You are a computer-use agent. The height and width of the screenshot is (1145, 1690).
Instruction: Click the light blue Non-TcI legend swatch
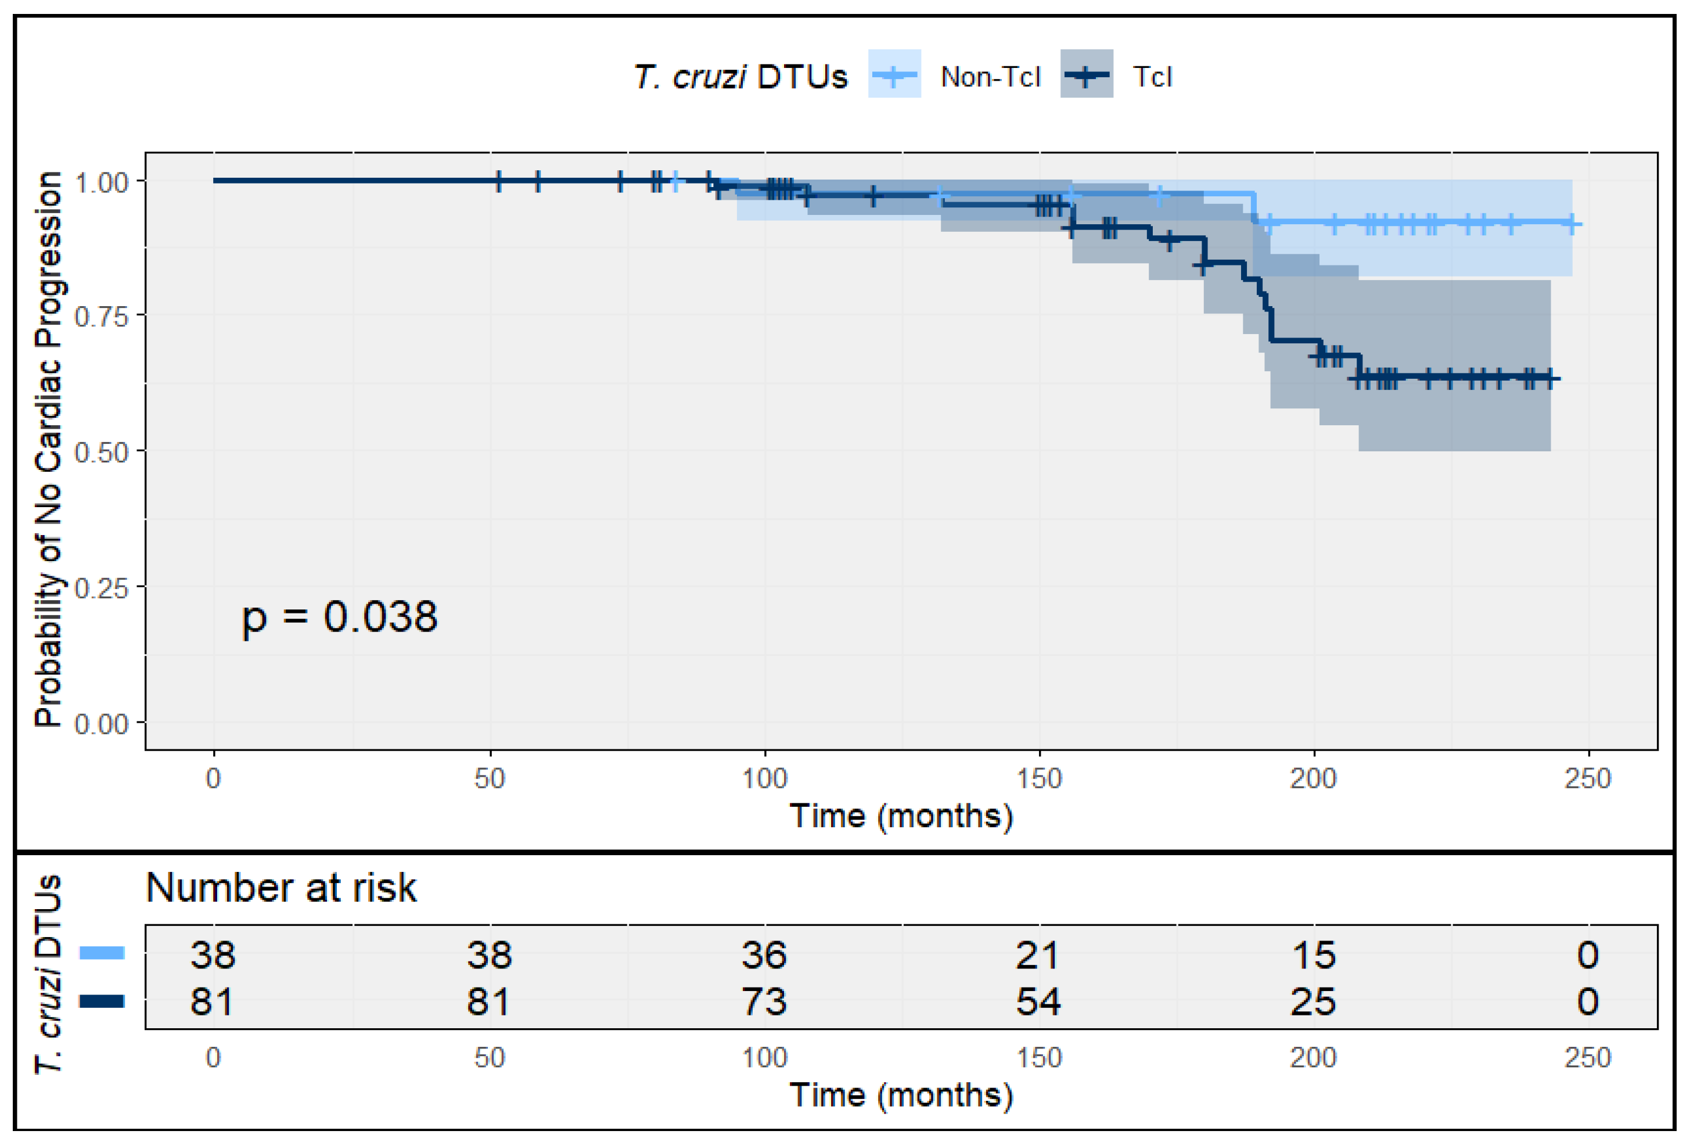point(894,73)
